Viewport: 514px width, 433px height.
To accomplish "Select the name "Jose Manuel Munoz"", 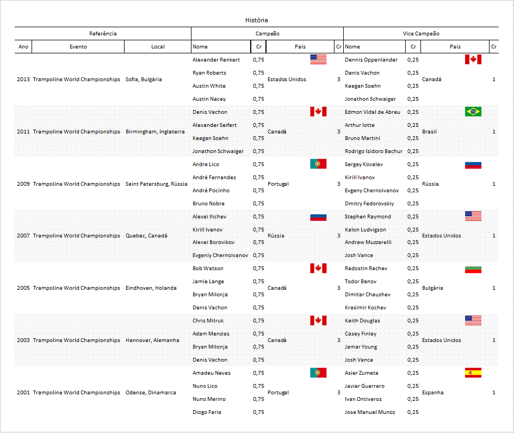I will point(370,412).
